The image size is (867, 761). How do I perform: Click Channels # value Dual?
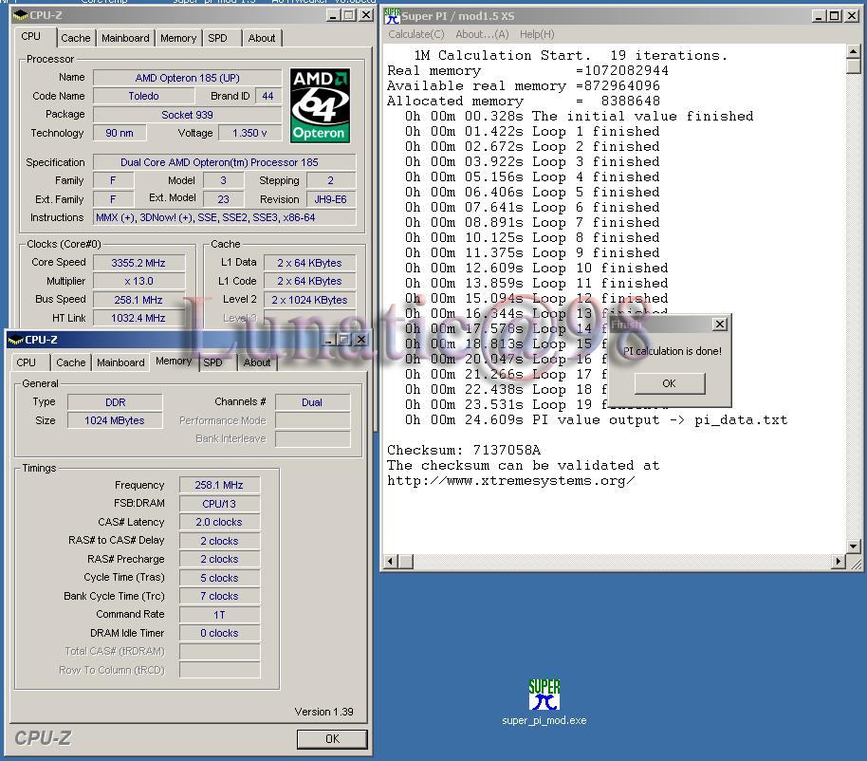click(x=312, y=402)
